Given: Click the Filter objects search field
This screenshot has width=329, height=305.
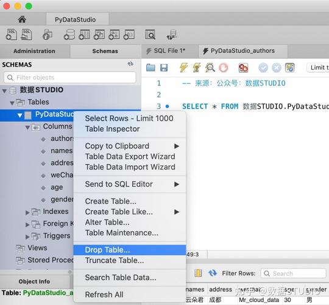Looking at the screenshot, I should click(x=70, y=77).
